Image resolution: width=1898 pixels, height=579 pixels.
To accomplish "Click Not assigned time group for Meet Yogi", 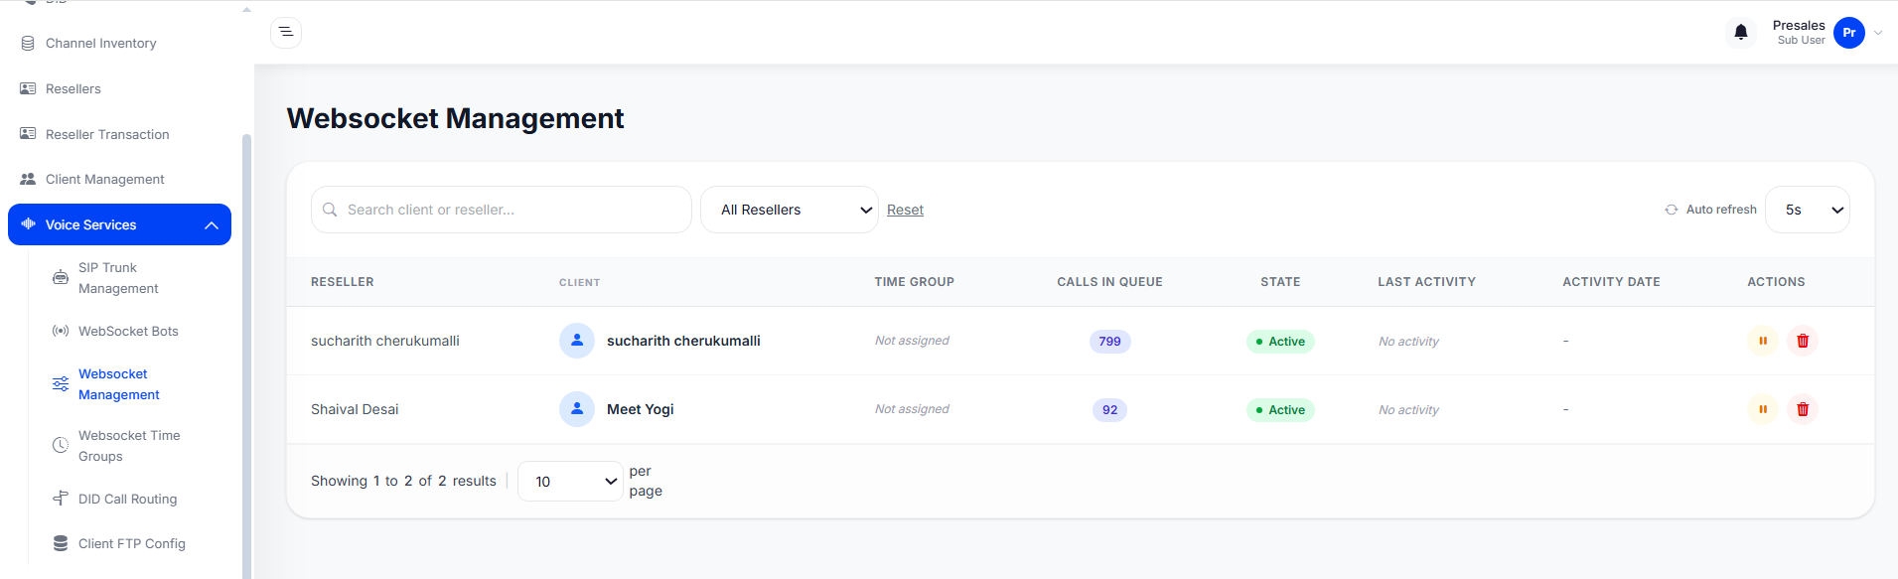I will point(912,409).
